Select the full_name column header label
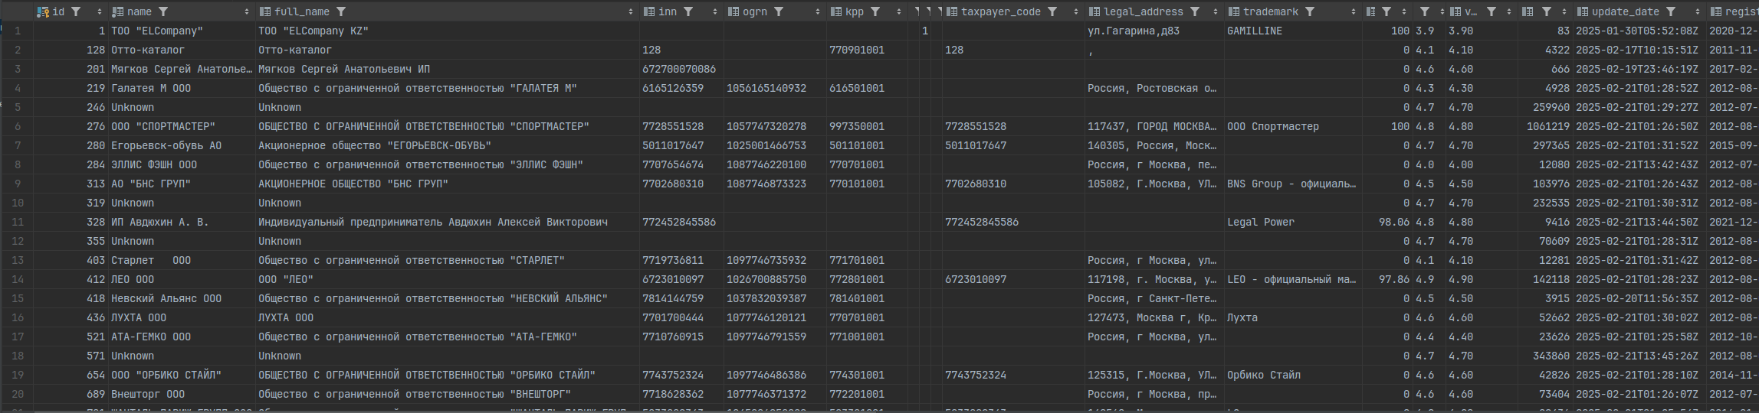Image resolution: width=1759 pixels, height=413 pixels. pyautogui.click(x=301, y=11)
